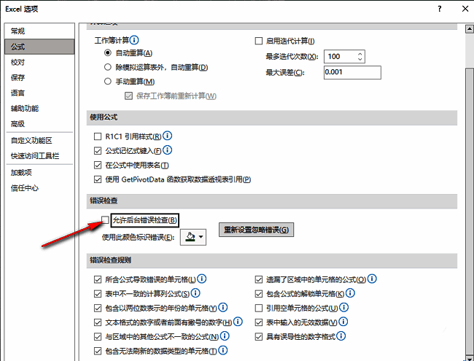Click info icon beside 所含公式导致错误的单元格
The width and height of the screenshot is (474, 361).
202,279
